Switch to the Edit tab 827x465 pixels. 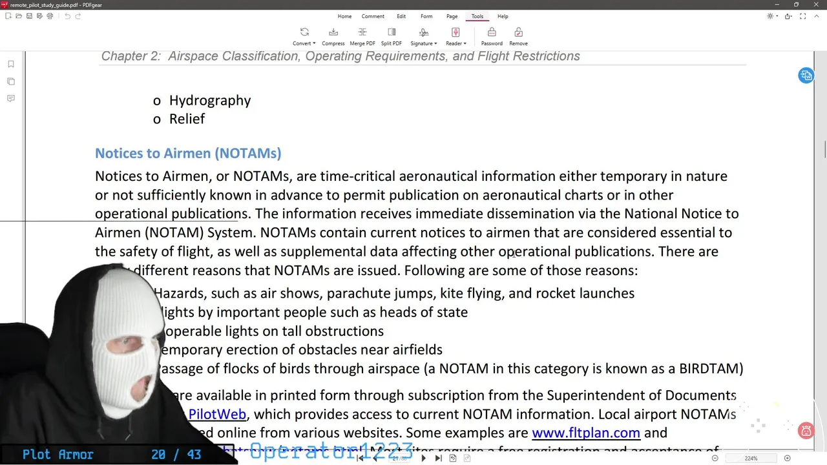pos(401,16)
